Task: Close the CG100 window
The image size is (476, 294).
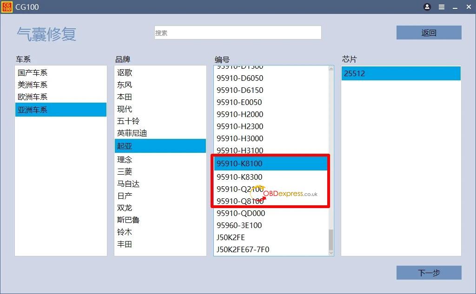Action: tap(469, 7)
